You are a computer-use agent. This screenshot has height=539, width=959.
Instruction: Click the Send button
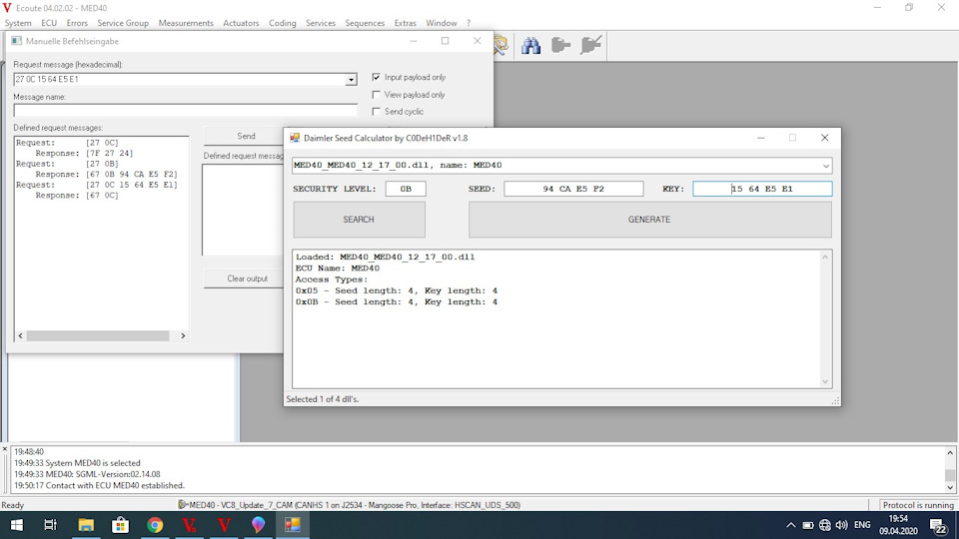pyautogui.click(x=246, y=137)
